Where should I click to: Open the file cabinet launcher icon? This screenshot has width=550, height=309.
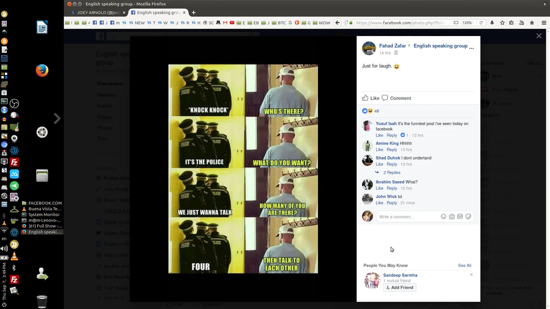pos(42,176)
